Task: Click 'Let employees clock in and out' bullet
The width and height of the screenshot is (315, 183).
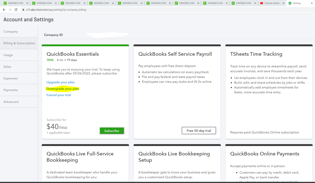Action: pos(271,78)
